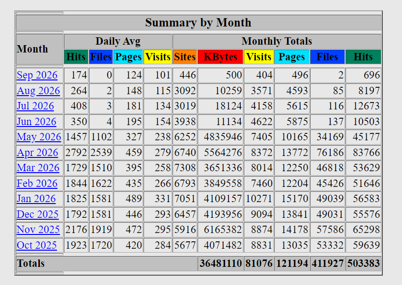Click Files cell 76186 for Apr 2026
The height and width of the screenshot is (285, 402).
327,153
